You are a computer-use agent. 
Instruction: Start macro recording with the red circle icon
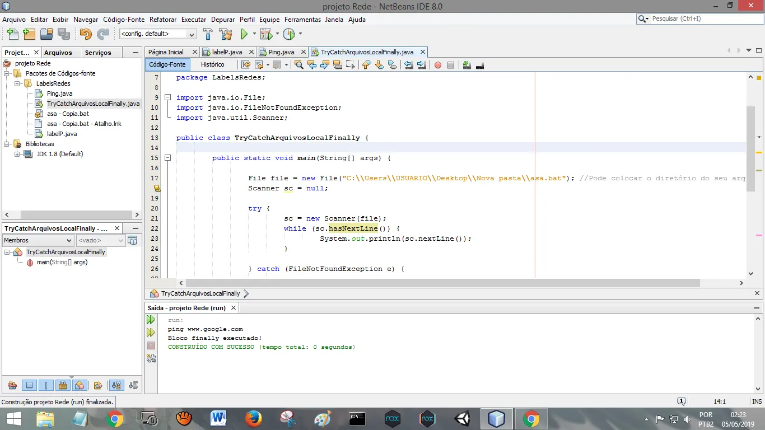[x=438, y=65]
